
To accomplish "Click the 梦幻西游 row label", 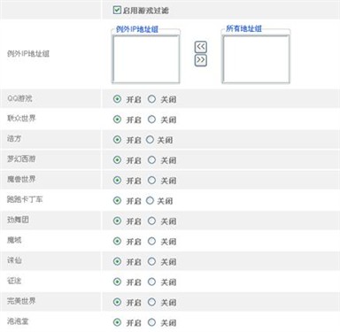I will coord(21,158).
